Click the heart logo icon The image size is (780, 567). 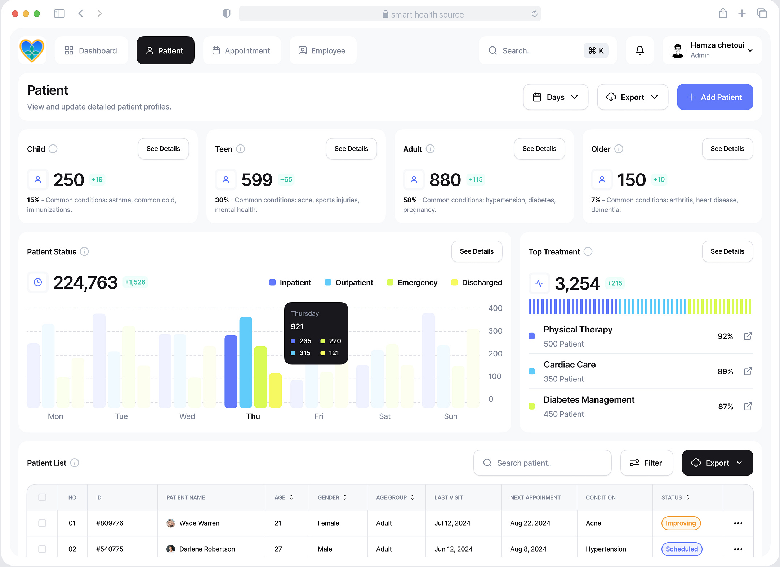point(32,50)
